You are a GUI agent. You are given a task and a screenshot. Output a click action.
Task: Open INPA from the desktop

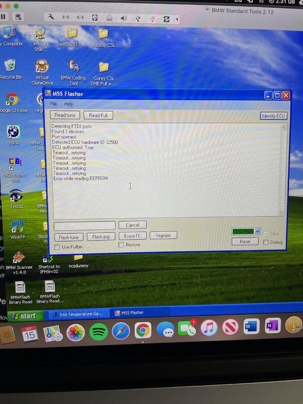[13, 132]
